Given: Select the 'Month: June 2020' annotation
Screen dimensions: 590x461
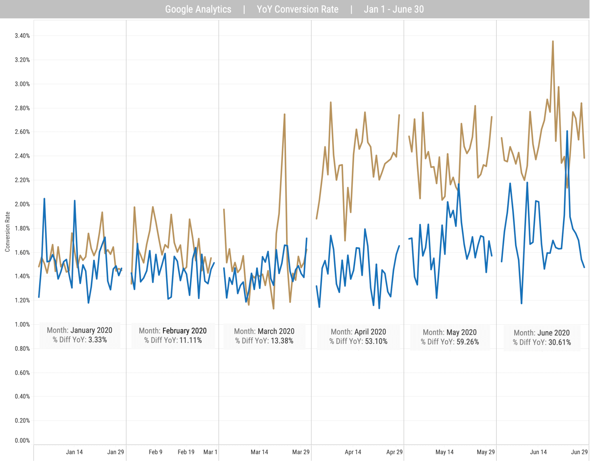Looking at the screenshot, I should tap(542, 333).
